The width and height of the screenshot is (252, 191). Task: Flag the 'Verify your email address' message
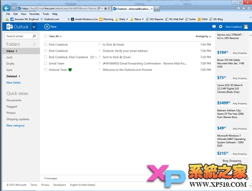pos(100,51)
